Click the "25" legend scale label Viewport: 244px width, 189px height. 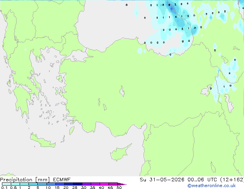click(x=75, y=187)
